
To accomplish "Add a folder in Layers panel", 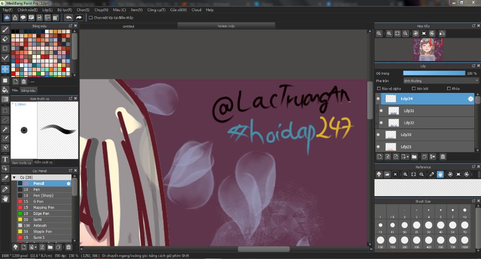I will tap(414, 157).
